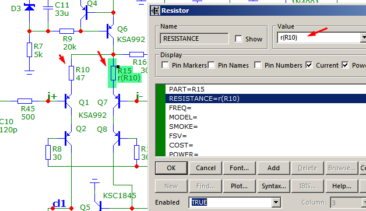Click the Name field RESISTANCE
The image size is (366, 211).
pyautogui.click(x=194, y=38)
